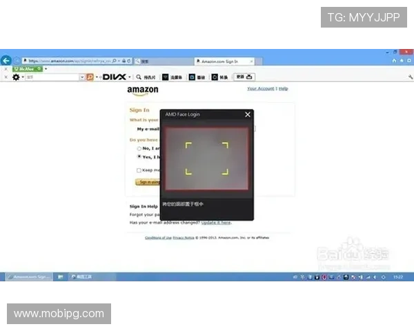Click the magnifier icon on DivX toolbar
Image resolution: width=414 pixels, height=331 pixels.
(x=139, y=77)
